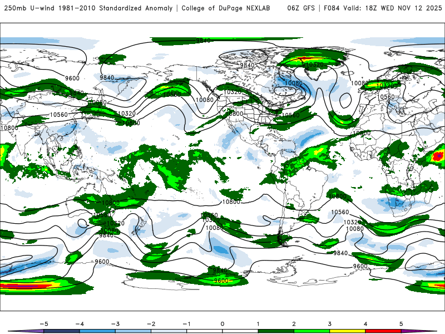Click the purple anomaly maximum east of Africa
445x334 pixels.
point(439,156)
